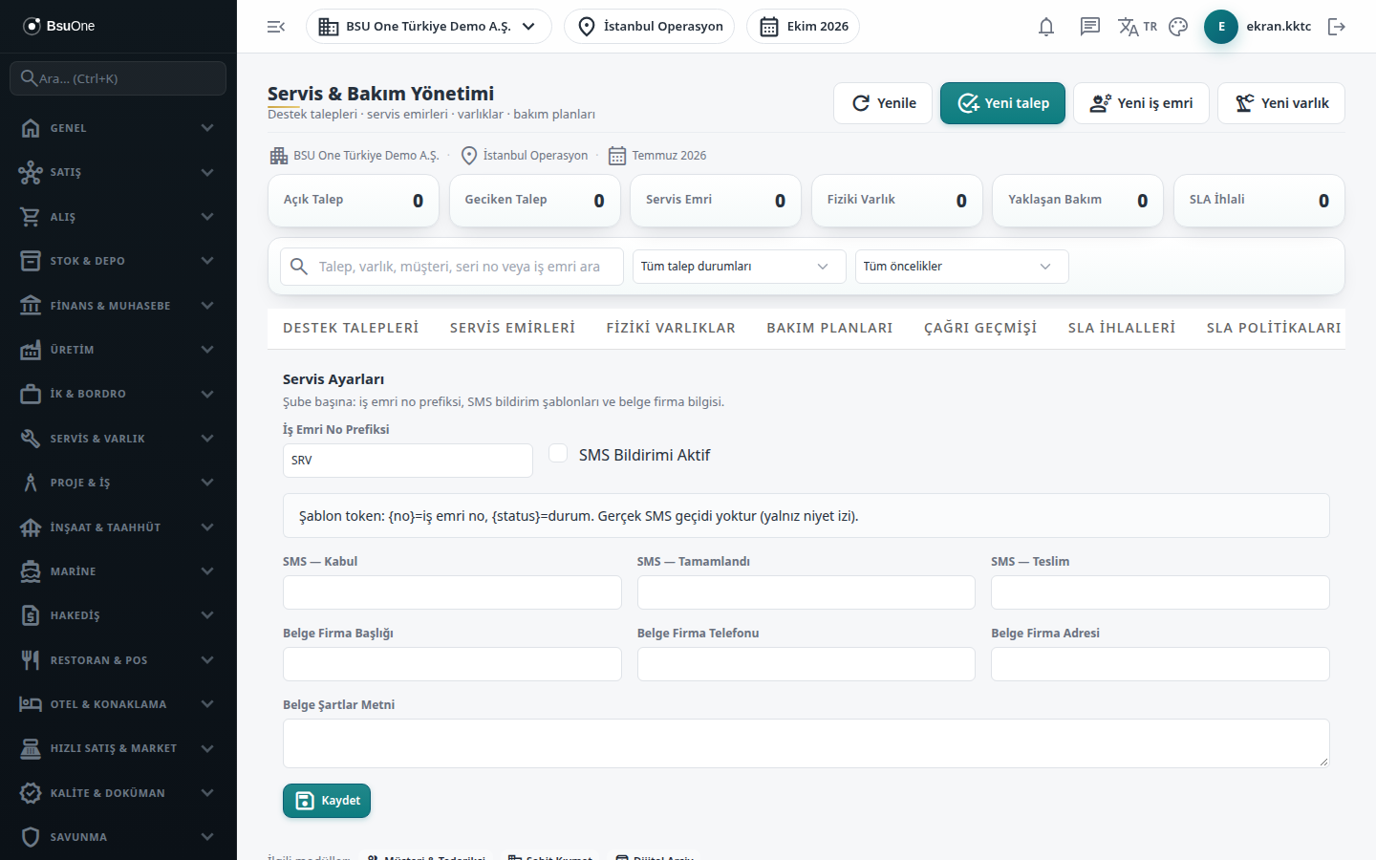The height and width of the screenshot is (860, 1376).
Task: Click the Yeni talep button
Action: pos(1002,103)
